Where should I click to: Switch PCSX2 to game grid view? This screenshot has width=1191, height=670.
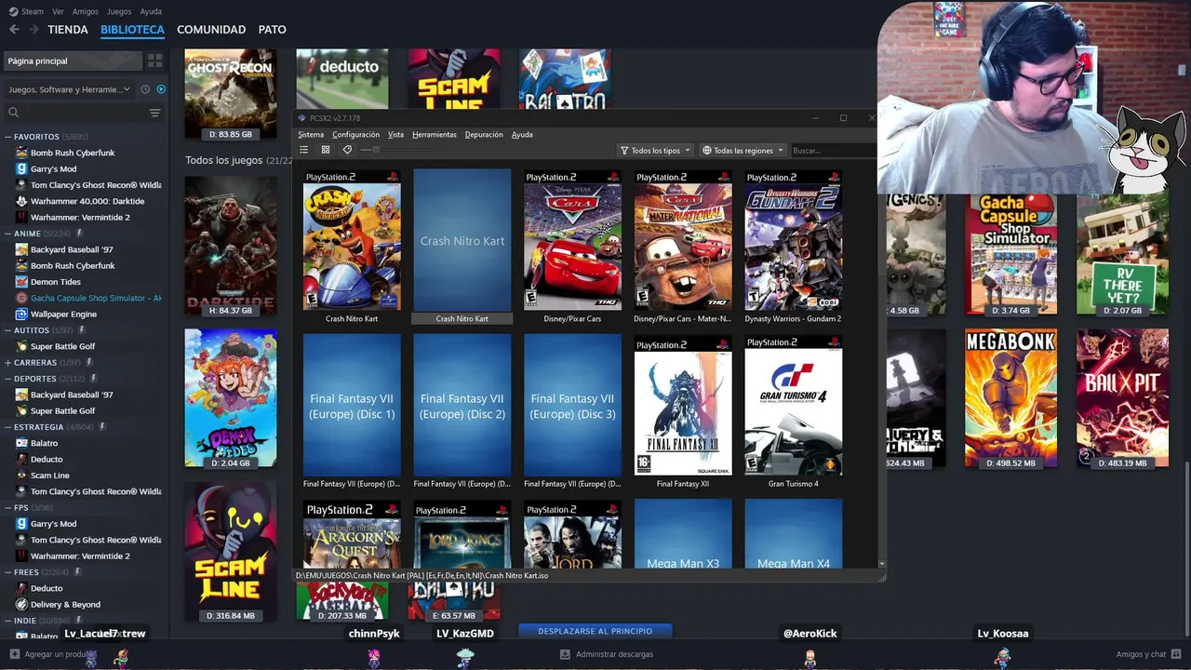[326, 150]
